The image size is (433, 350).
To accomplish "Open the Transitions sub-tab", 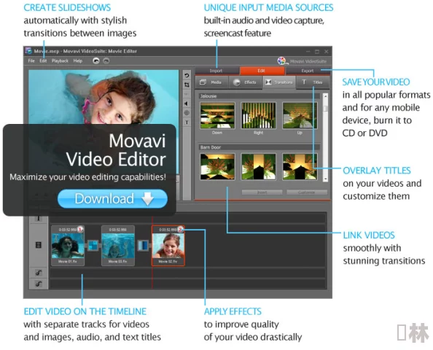I will [279, 82].
